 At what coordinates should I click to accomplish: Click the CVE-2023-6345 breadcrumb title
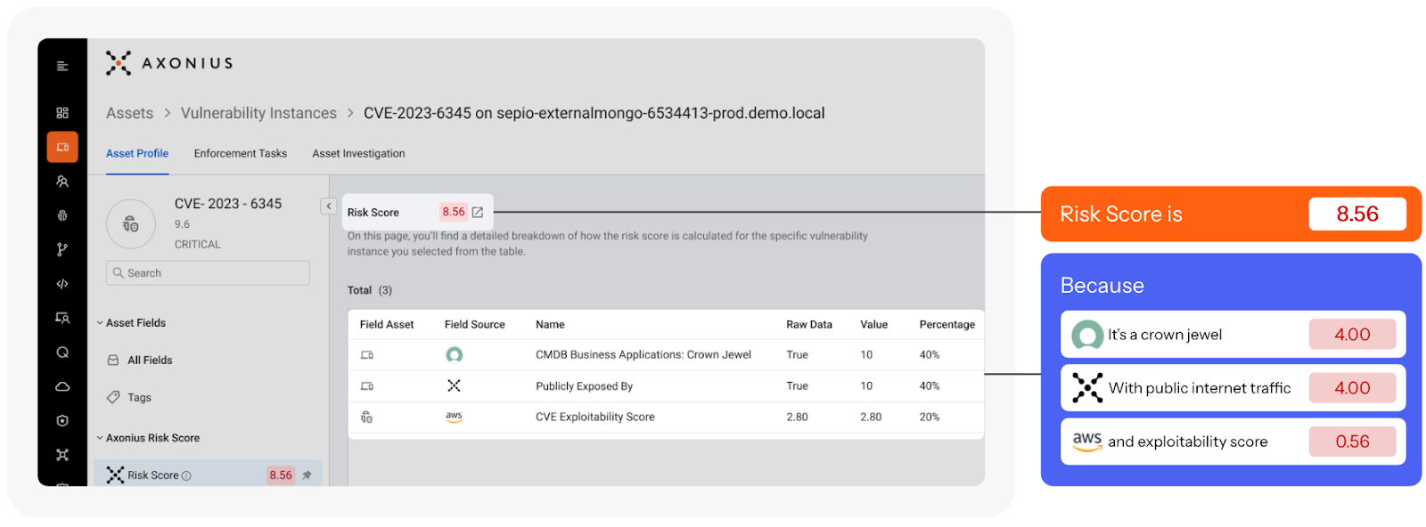click(594, 113)
